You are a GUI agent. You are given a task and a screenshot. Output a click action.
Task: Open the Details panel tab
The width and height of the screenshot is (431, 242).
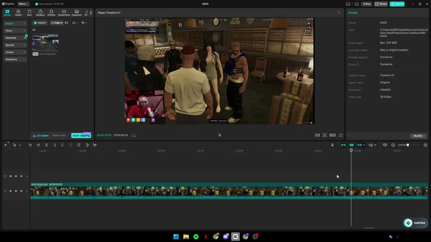[353, 13]
